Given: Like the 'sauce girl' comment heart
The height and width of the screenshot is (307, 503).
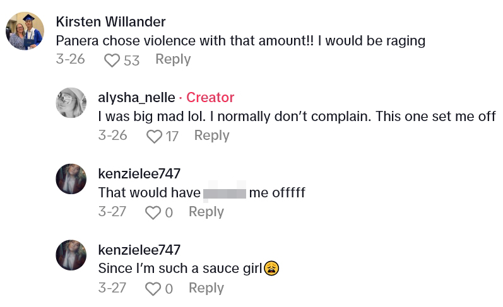Looking at the screenshot, I should pyautogui.click(x=153, y=289).
